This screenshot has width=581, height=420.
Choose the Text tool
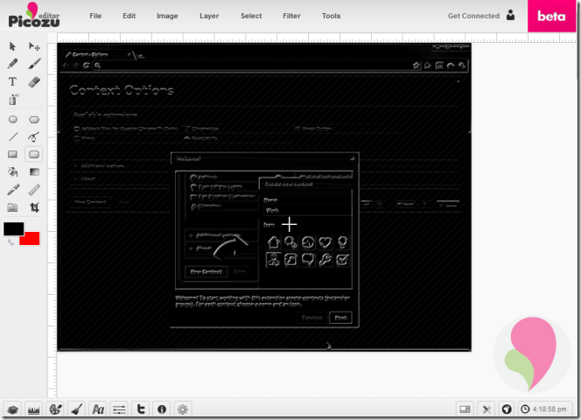point(13,81)
